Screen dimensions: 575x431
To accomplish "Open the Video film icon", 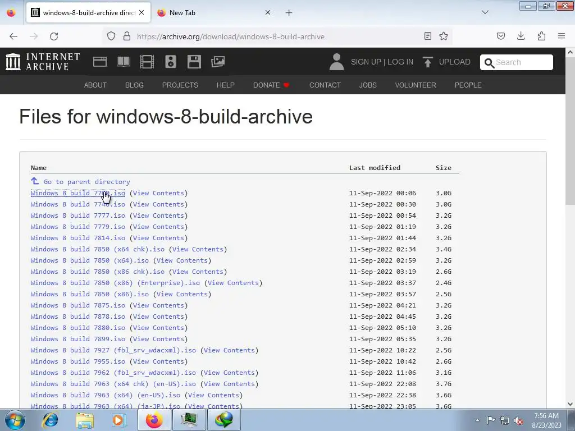I will (147, 62).
